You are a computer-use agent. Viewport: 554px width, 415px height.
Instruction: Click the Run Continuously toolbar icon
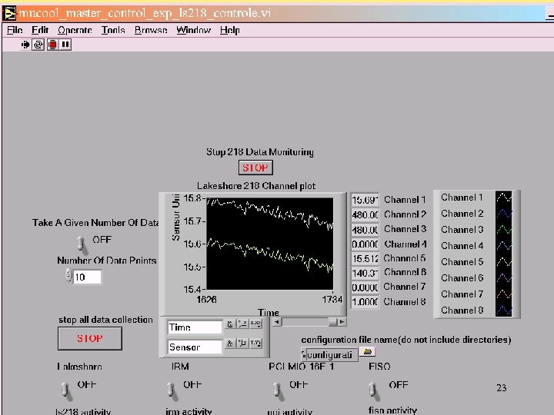point(38,45)
